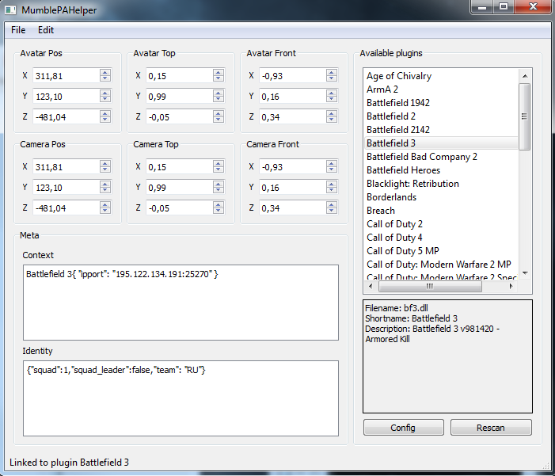Increase Avatar Top X value with up arrow

click(x=219, y=72)
